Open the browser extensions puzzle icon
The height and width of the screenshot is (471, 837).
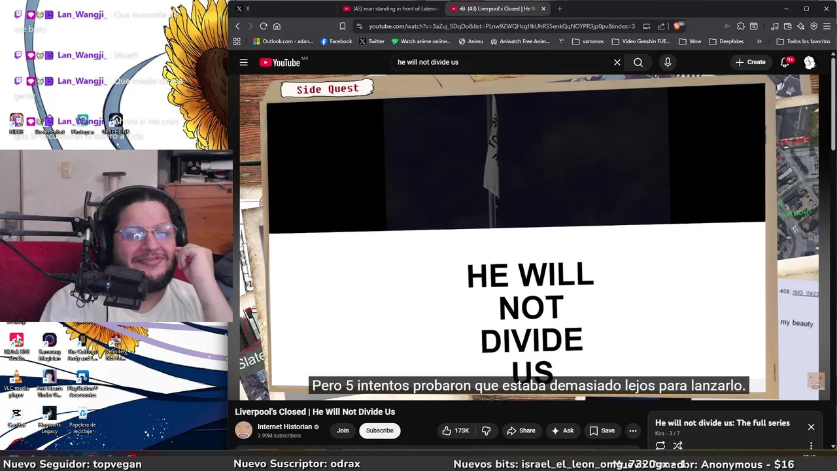point(740,26)
